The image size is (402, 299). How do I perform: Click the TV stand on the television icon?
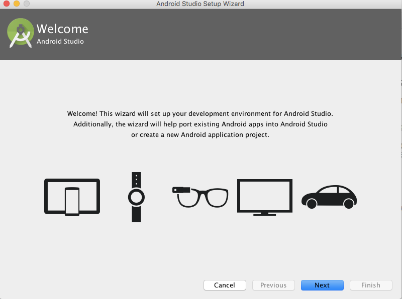pyautogui.click(x=264, y=214)
